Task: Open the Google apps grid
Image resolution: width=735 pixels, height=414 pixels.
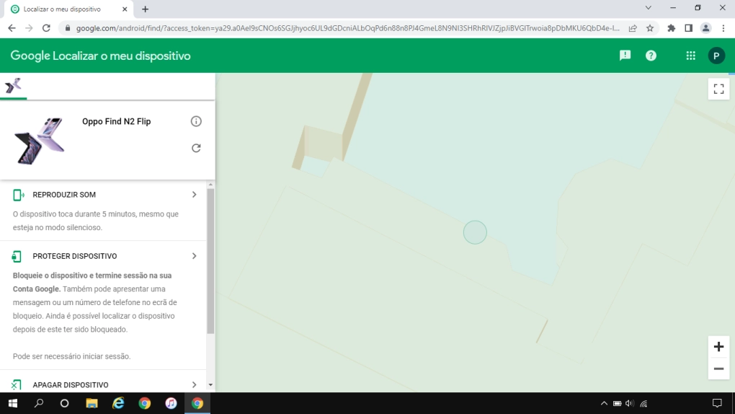Action: pos(690,56)
